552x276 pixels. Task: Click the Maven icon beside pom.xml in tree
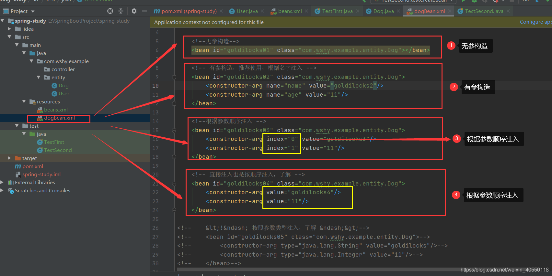[18, 166]
